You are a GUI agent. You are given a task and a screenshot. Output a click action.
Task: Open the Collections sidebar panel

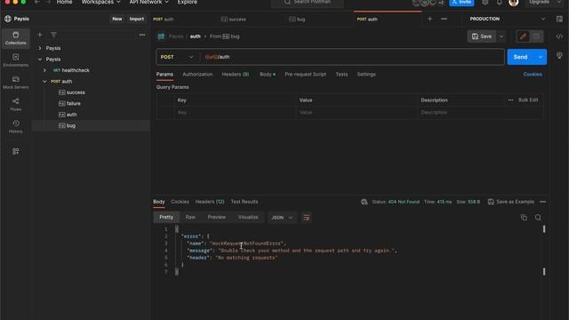tap(16, 38)
